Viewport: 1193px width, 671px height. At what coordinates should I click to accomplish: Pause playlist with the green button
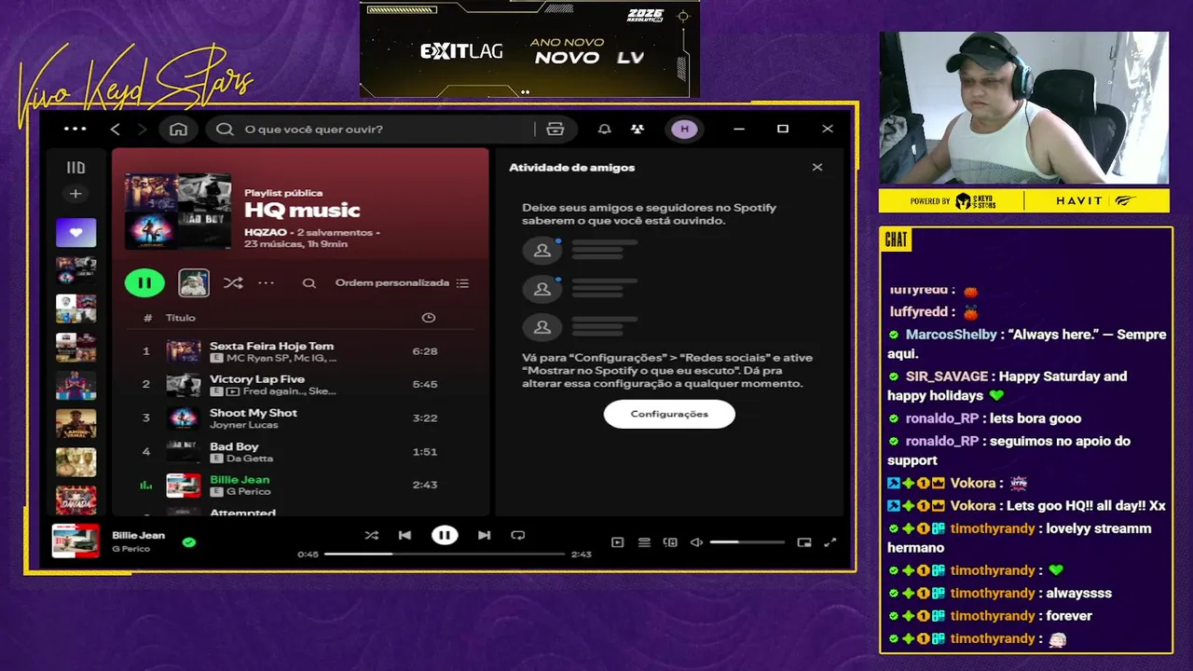pyautogui.click(x=144, y=282)
